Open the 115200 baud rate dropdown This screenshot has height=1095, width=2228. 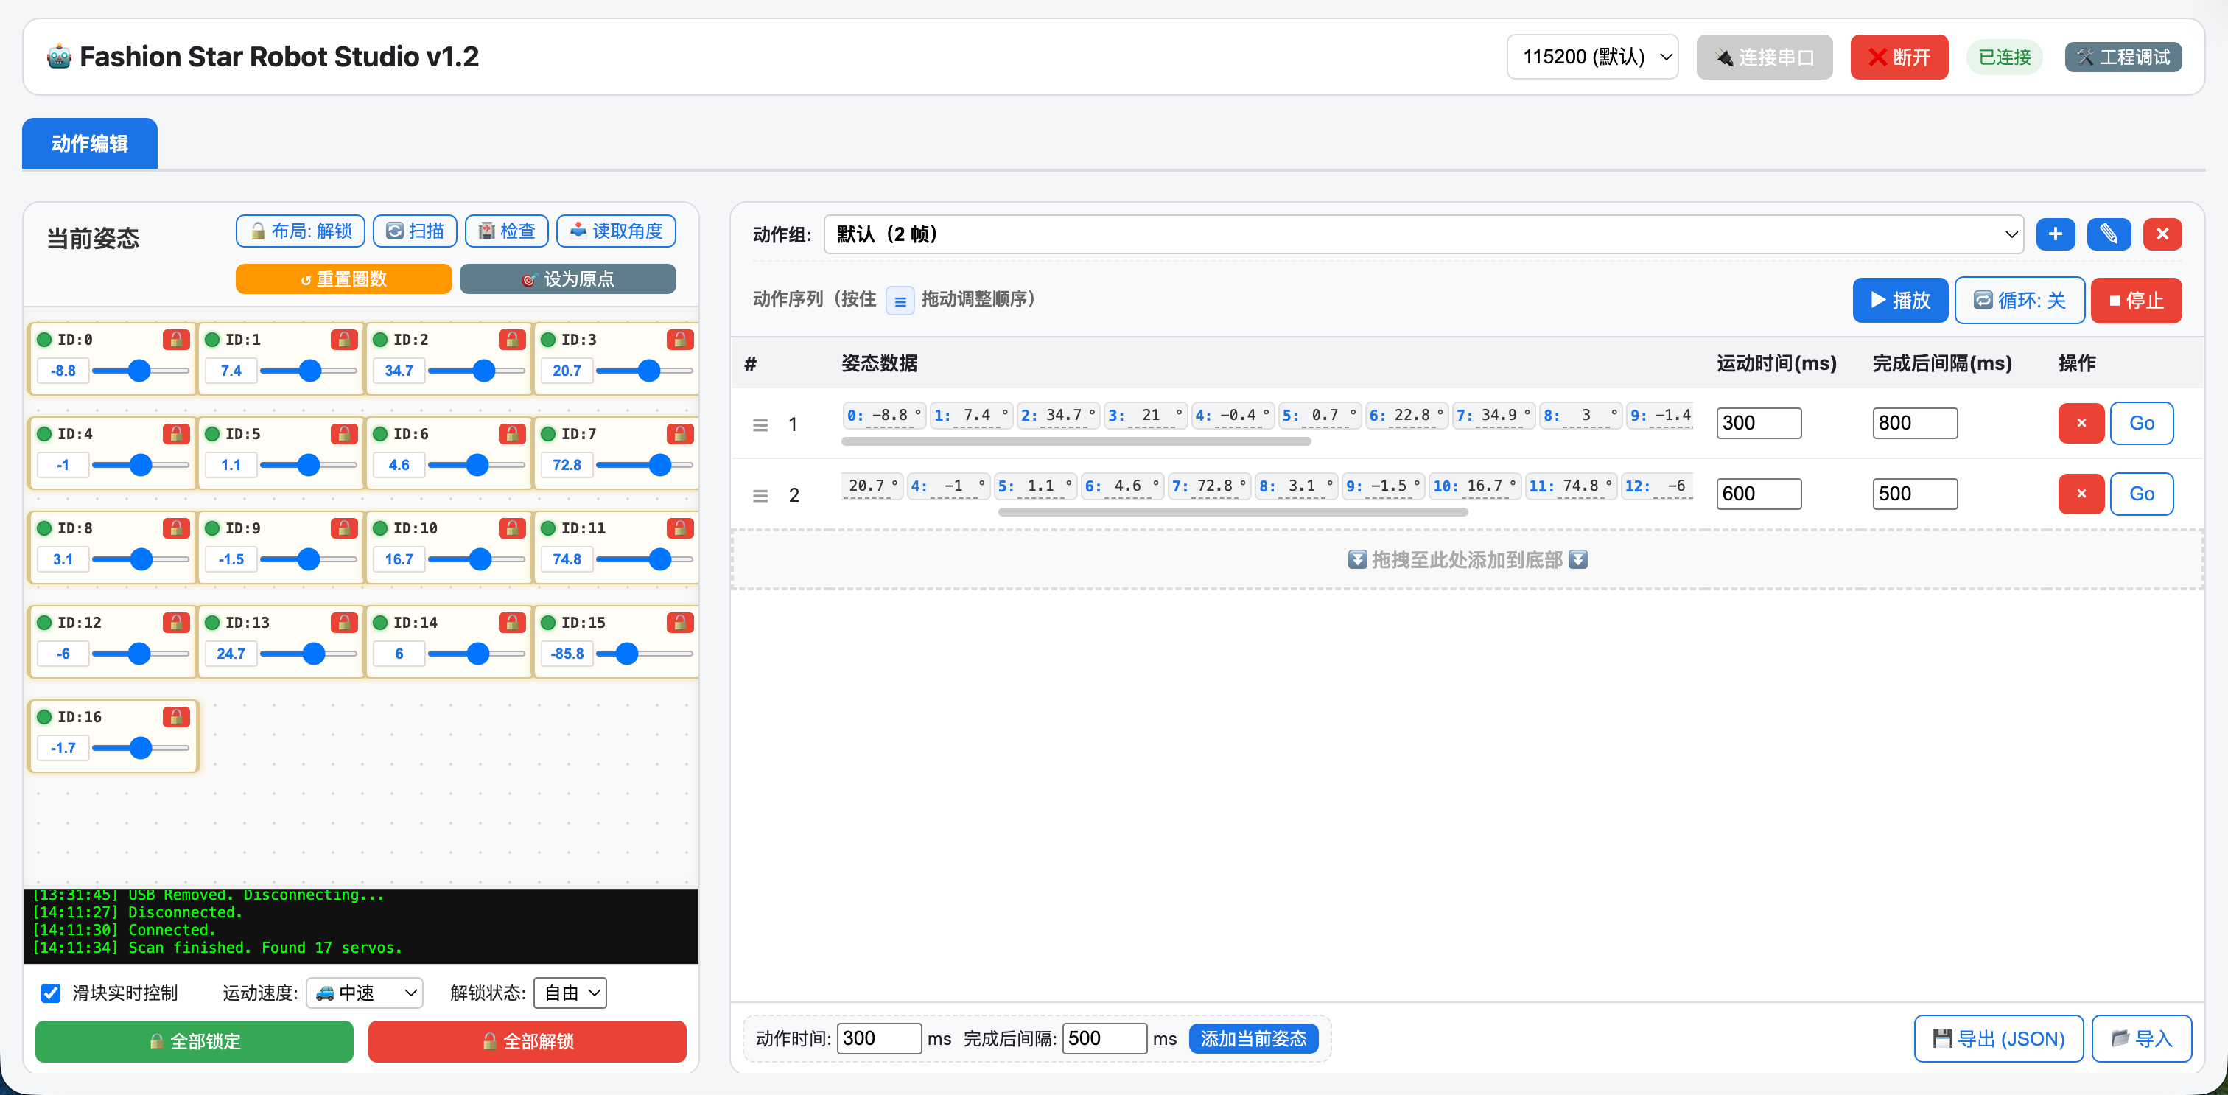(1591, 57)
